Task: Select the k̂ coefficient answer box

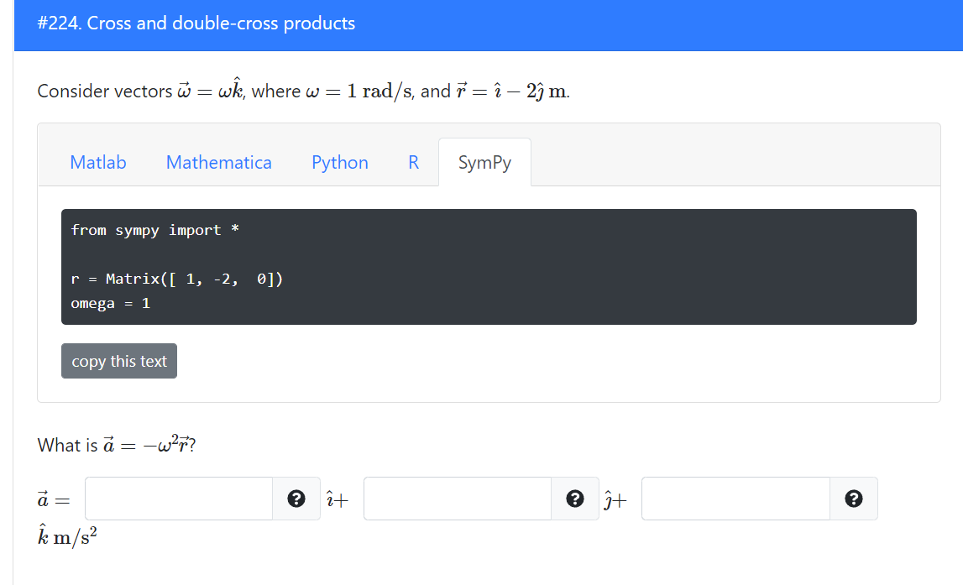Action: (735, 499)
